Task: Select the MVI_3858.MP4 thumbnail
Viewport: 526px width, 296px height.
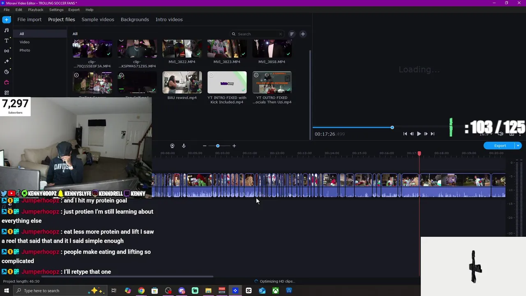Action: (x=272, y=49)
